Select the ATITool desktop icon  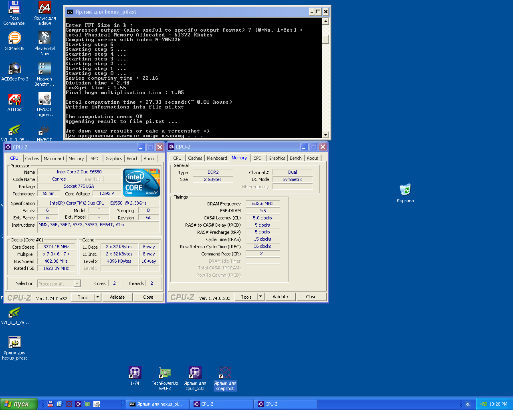tap(14, 102)
